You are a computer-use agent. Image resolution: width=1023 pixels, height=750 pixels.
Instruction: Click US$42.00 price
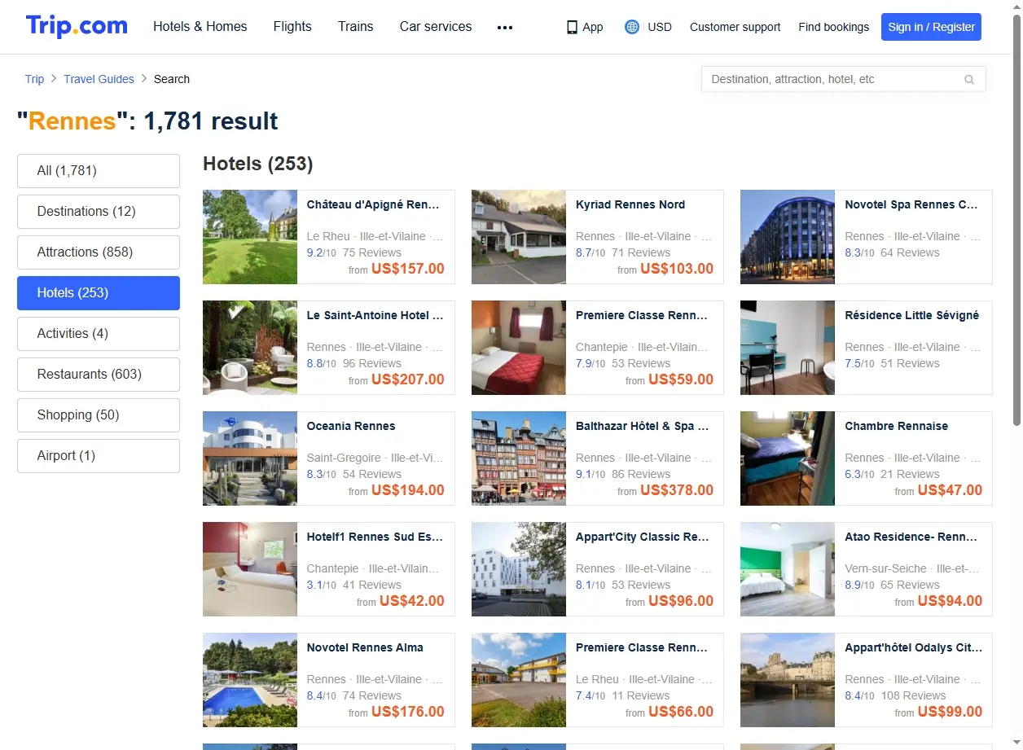pyautogui.click(x=412, y=601)
